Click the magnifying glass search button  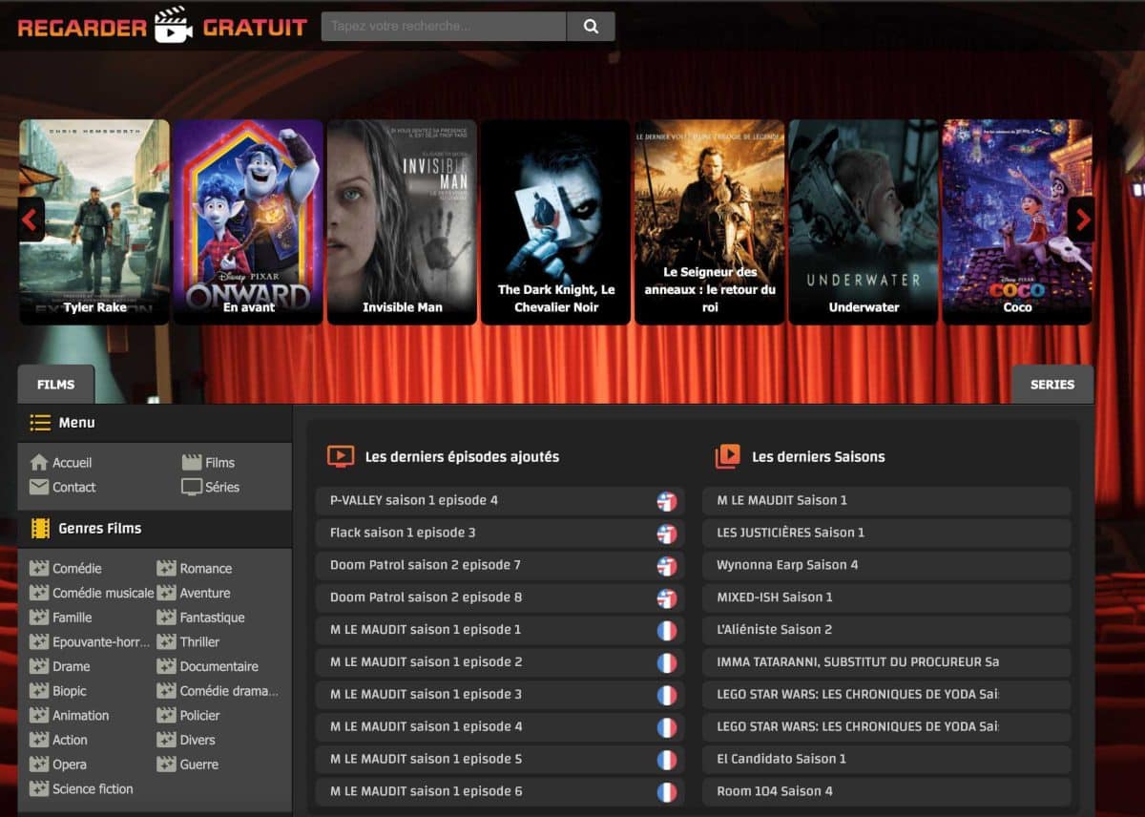tap(591, 27)
